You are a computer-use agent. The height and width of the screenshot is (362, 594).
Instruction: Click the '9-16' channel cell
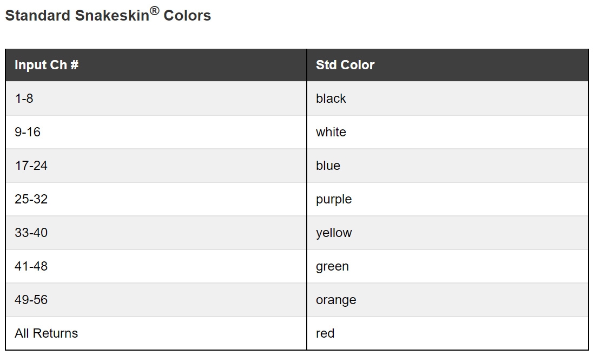click(28, 132)
